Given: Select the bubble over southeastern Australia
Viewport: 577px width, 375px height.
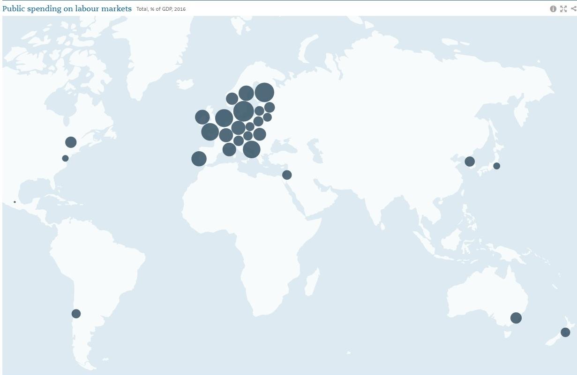Looking at the screenshot, I should pyautogui.click(x=516, y=318).
